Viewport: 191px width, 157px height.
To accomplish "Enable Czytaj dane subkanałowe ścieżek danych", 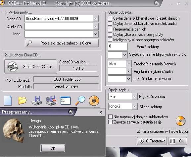I will [x=110, y=18].
